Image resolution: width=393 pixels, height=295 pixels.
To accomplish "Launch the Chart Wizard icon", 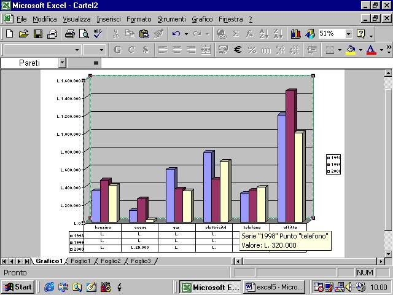I will point(296,34).
